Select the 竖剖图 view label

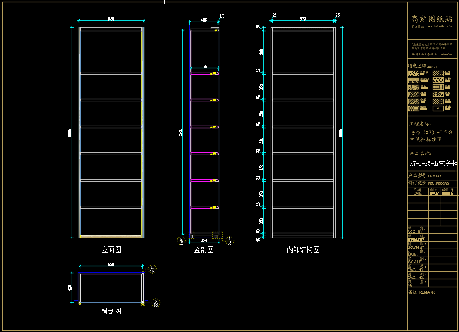pos(204,249)
